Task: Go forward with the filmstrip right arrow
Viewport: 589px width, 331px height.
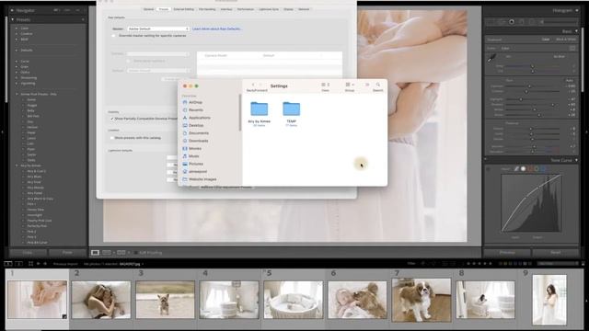Action: point(45,264)
